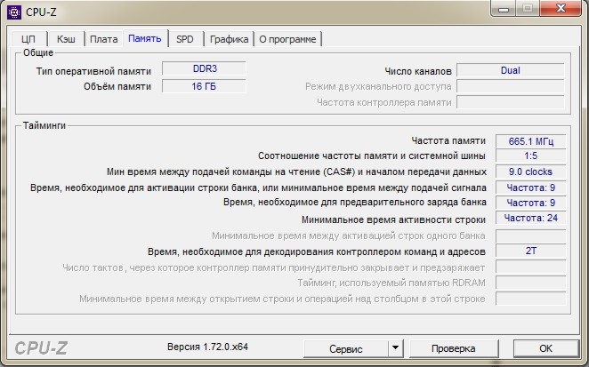Select the 9.0 clocks CAS value
This screenshot has height=367, width=589.
[x=531, y=172]
